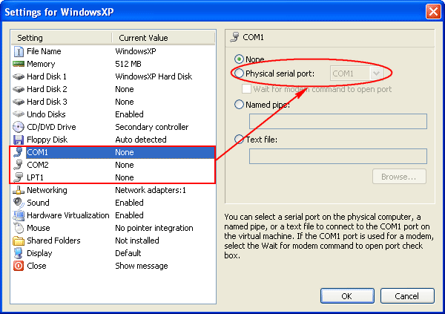The width and height of the screenshot is (445, 314).
Task: Click the OK button
Action: click(x=347, y=296)
